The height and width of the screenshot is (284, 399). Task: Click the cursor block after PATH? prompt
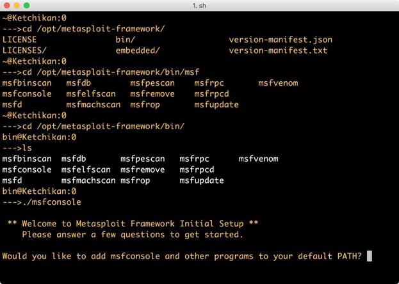(x=370, y=256)
